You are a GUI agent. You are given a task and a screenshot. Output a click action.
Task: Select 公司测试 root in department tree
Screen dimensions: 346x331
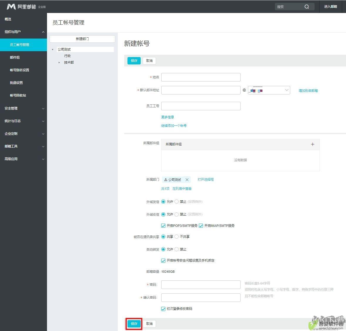[85, 49]
